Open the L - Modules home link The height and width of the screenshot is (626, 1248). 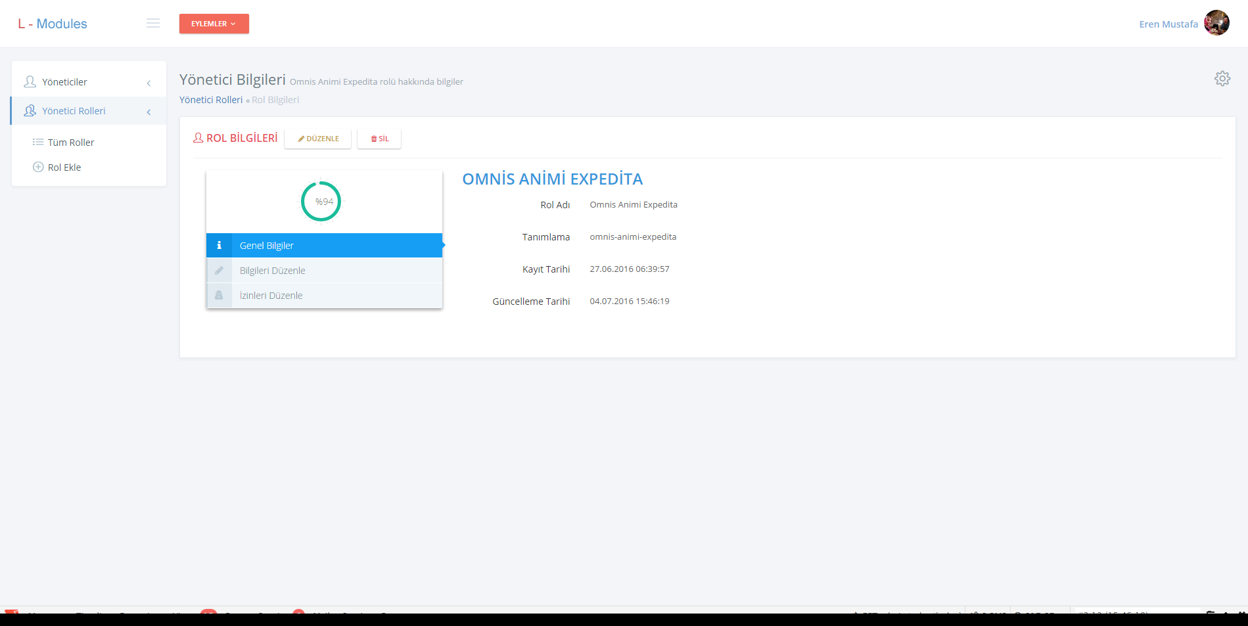53,24
